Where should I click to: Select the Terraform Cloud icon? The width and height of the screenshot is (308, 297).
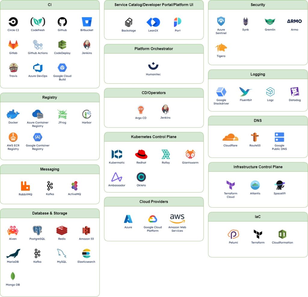pos(231,185)
